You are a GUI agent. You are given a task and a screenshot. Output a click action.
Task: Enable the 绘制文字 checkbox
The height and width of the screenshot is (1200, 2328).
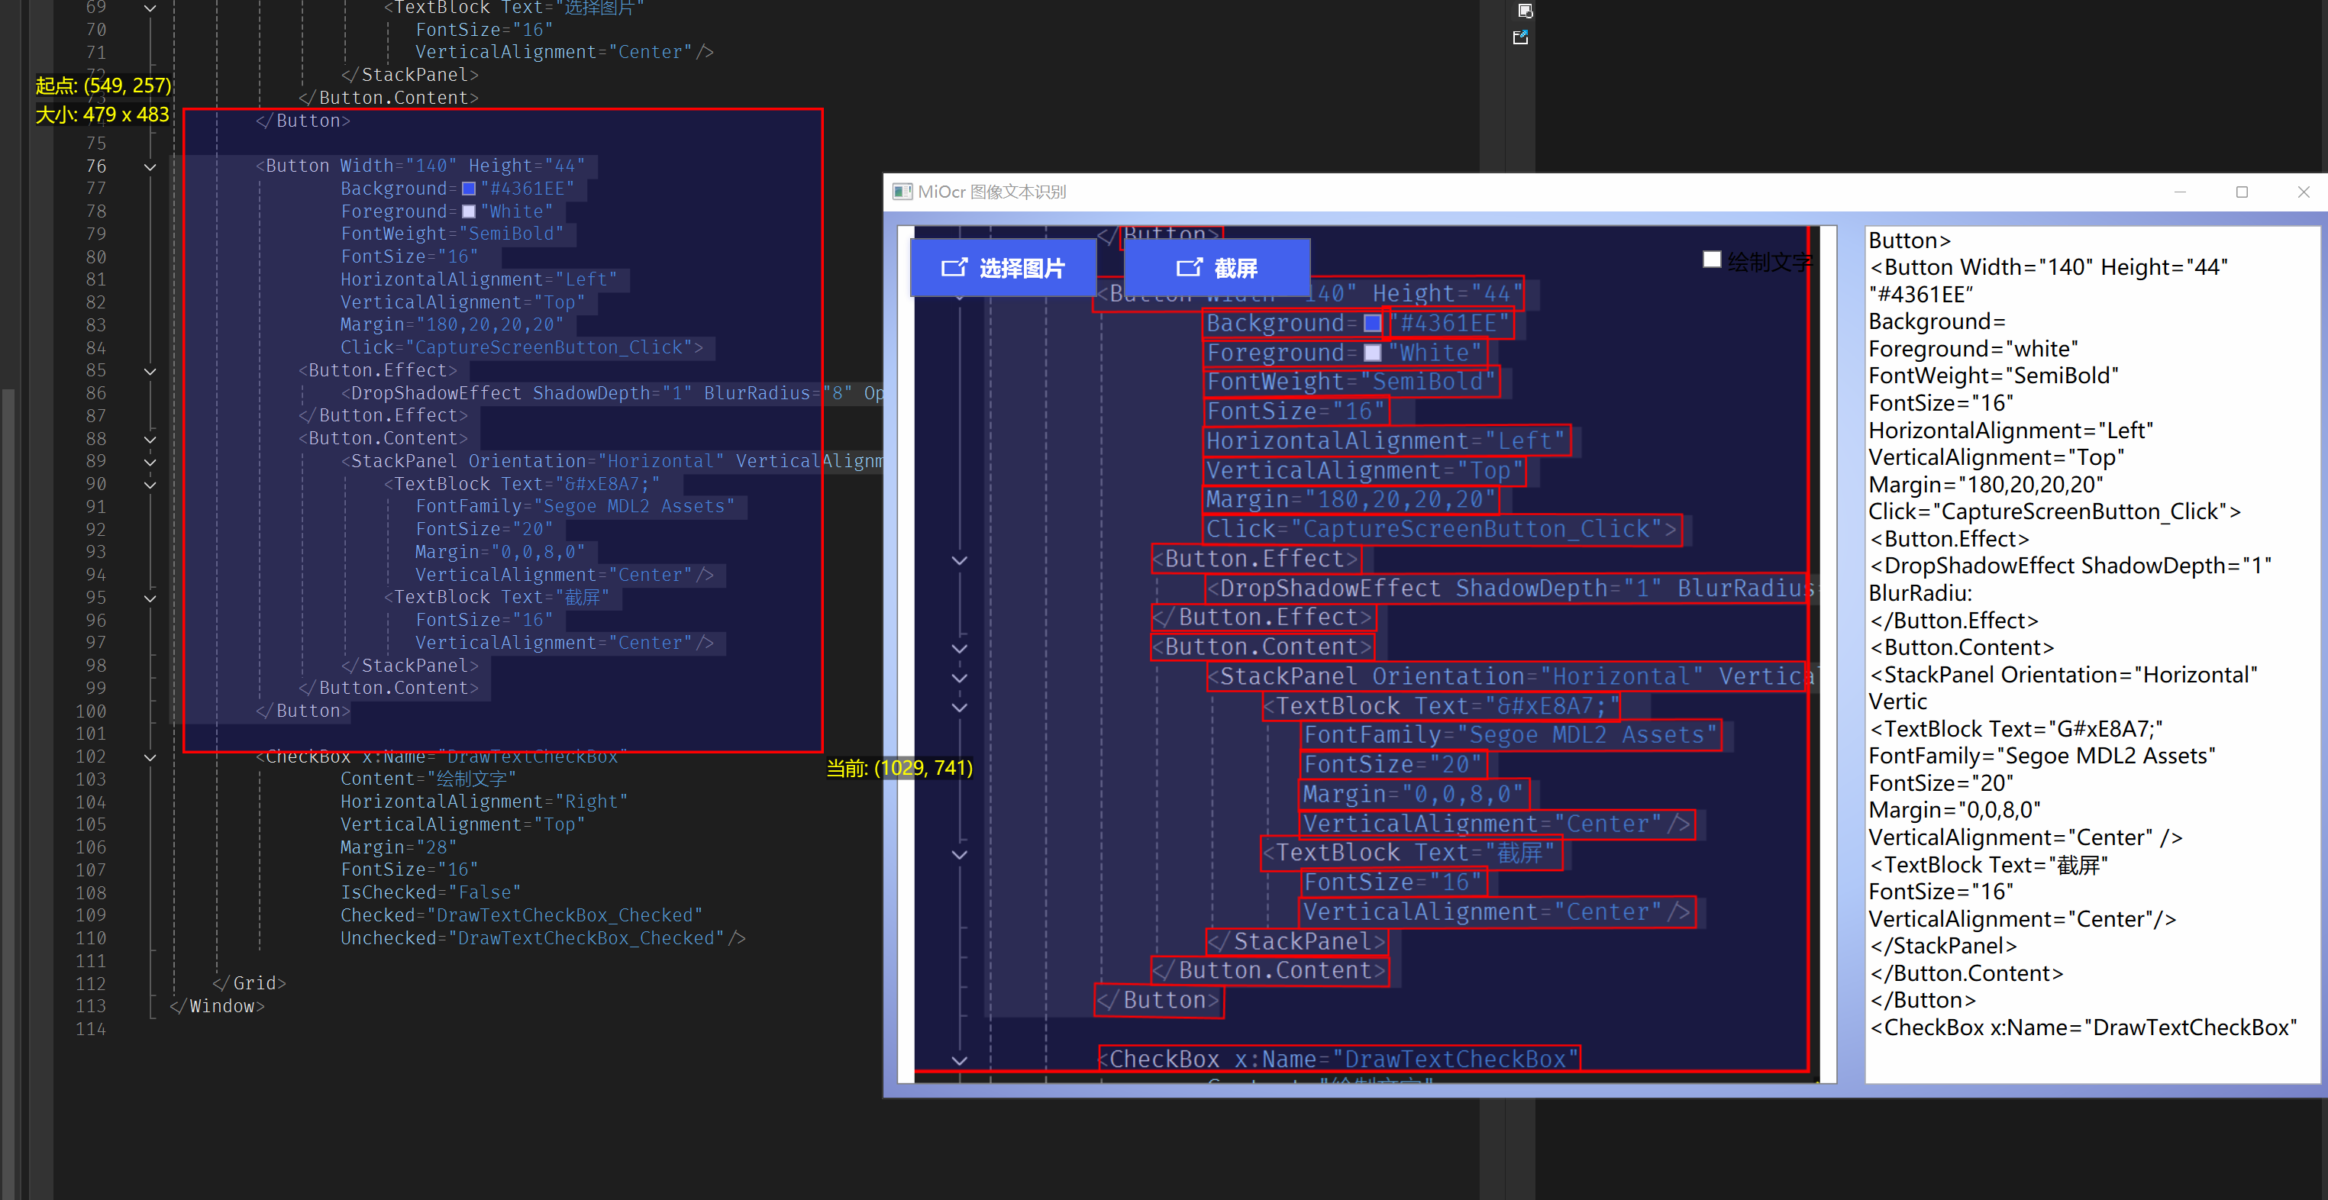tap(1711, 260)
